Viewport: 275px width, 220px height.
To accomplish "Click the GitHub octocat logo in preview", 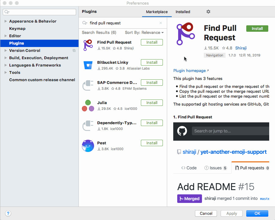I will pos(182,131).
